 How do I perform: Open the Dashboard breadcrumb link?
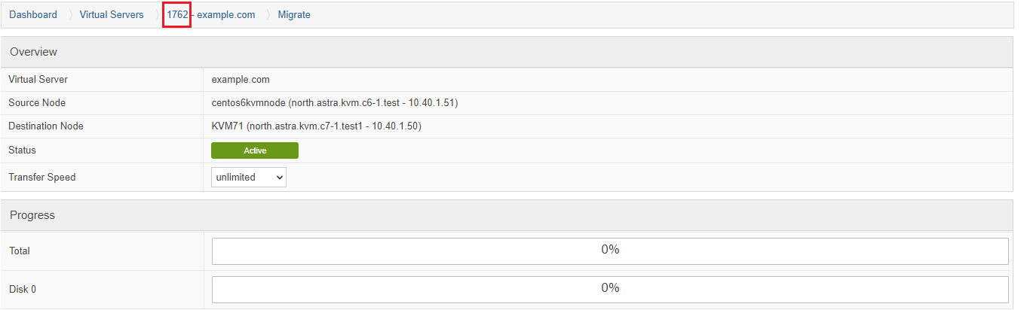[33, 14]
